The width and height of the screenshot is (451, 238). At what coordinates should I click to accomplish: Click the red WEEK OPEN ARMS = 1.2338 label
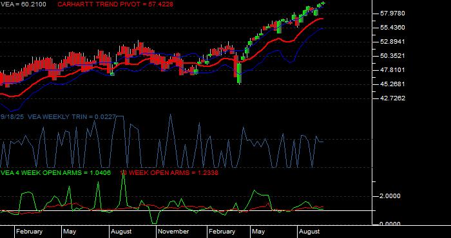[169, 173]
